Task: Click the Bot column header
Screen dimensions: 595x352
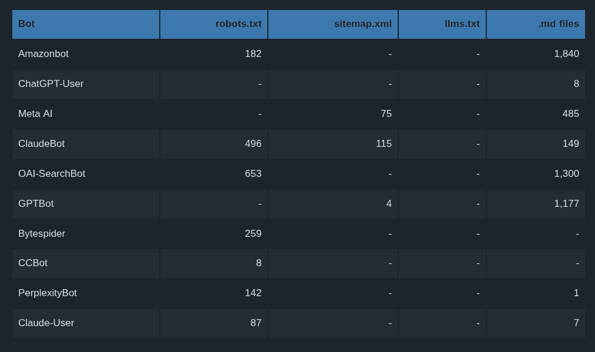Action: [26, 24]
